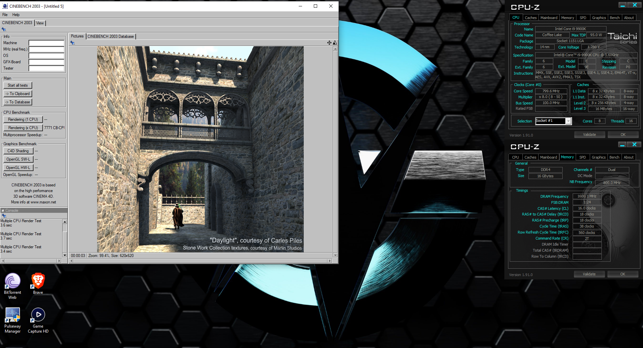This screenshot has width=643, height=348.
Task: Select the Pictures tab
Action: coord(77,36)
